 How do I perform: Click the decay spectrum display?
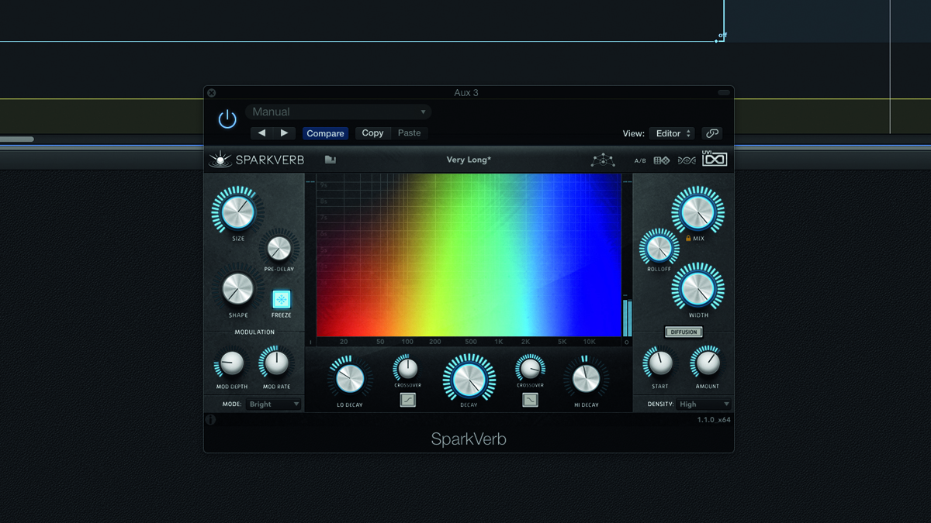point(469,255)
